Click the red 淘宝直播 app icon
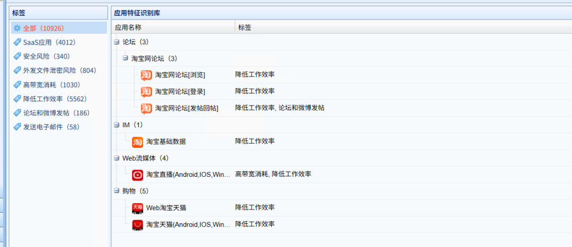This screenshot has height=247, width=572. pyautogui.click(x=138, y=175)
